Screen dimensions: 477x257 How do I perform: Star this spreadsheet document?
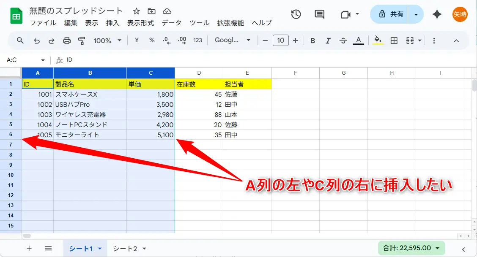136,11
